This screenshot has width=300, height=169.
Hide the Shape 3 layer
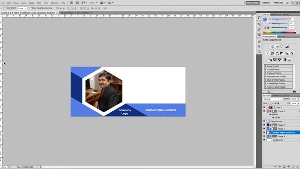(x=264, y=125)
